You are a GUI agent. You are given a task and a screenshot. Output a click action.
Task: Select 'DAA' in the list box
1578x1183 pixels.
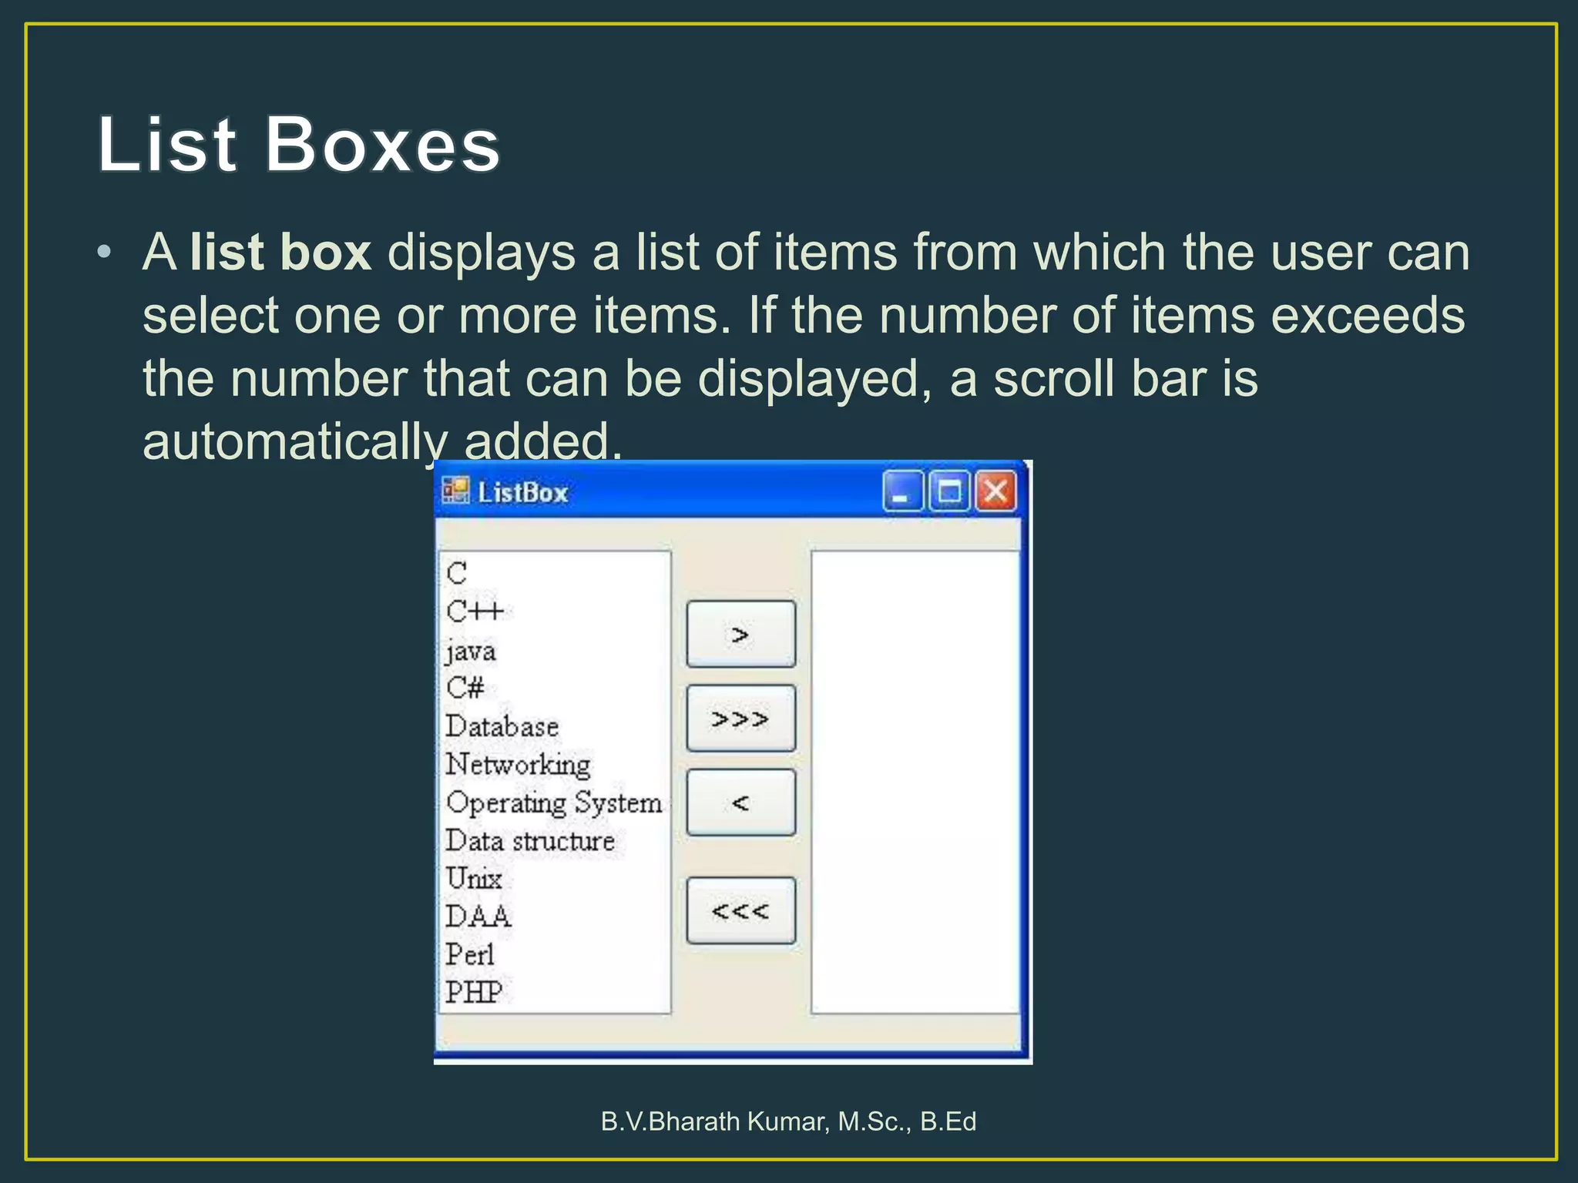coord(478,916)
